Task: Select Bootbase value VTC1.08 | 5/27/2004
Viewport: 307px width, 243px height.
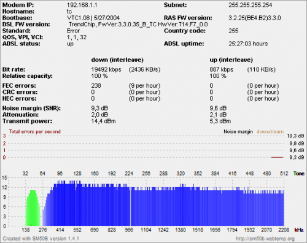Action: (93, 18)
